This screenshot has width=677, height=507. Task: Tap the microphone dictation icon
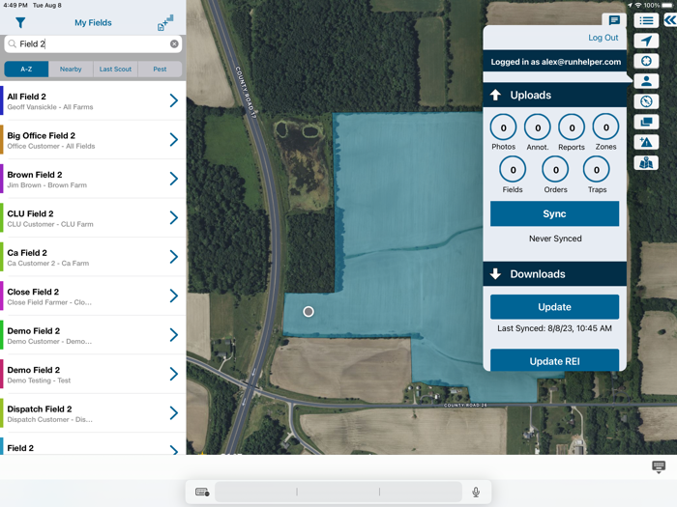pyautogui.click(x=476, y=492)
